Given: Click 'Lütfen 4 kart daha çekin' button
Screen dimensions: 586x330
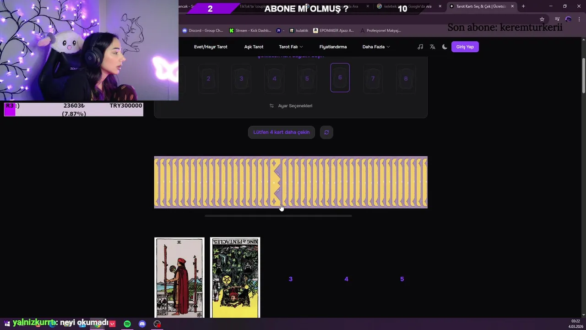Looking at the screenshot, I should pos(282,132).
